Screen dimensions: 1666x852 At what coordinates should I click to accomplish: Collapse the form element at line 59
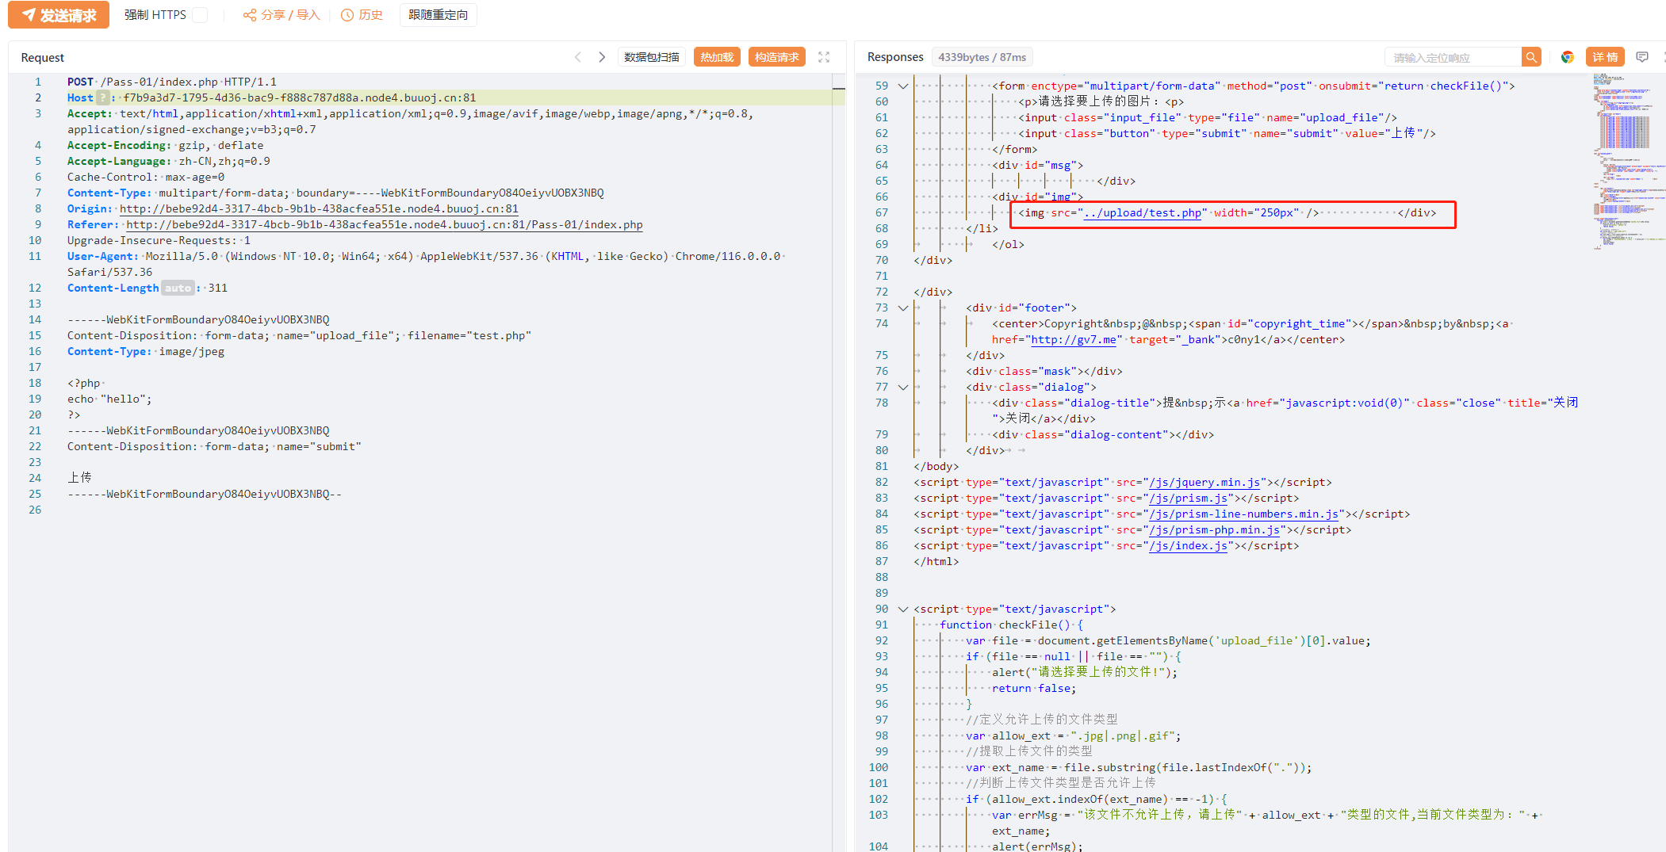point(902,86)
